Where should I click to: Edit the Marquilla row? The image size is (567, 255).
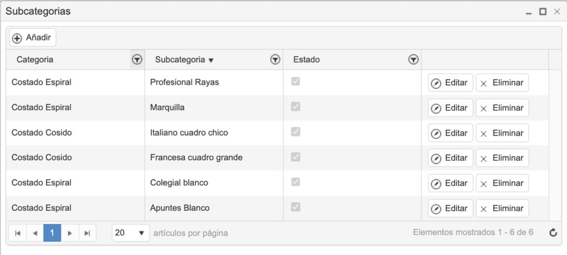click(450, 108)
